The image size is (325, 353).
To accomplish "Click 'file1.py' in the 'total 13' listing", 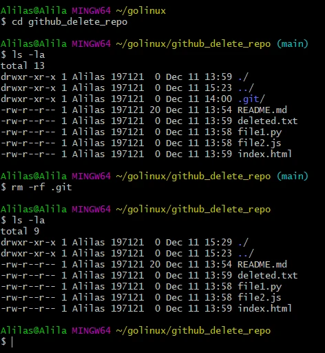I will tap(260, 132).
